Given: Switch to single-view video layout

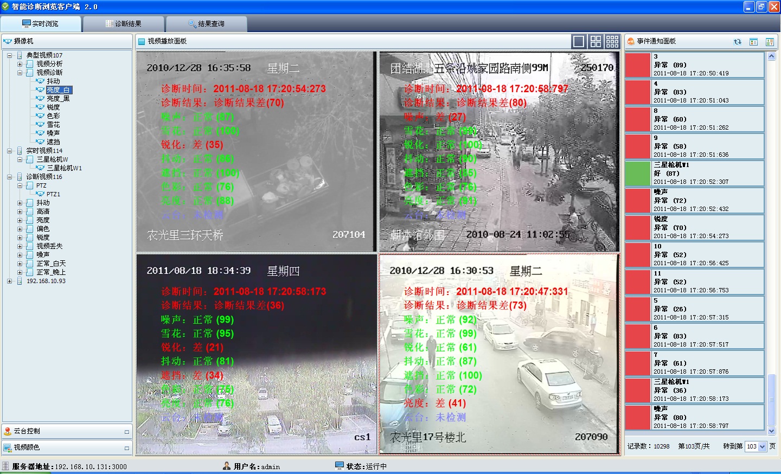Looking at the screenshot, I should pos(579,41).
